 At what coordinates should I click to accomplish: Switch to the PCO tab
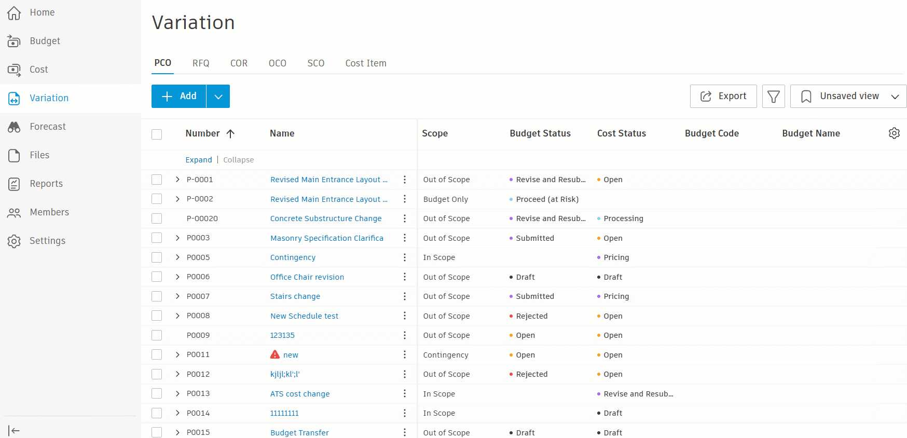(x=163, y=63)
